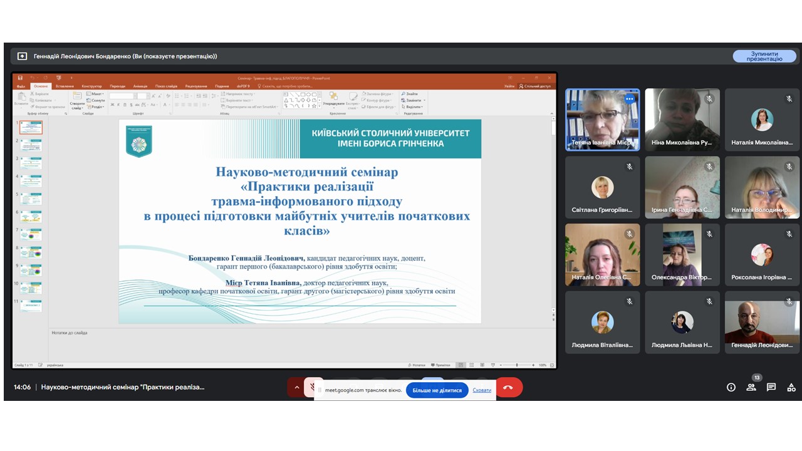Switch to slide sorter view in status bar
802x451 pixels.
(472, 365)
